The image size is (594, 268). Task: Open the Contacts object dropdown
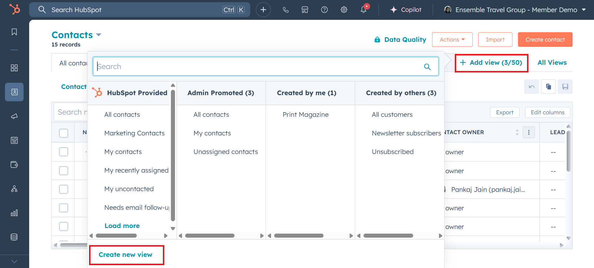76,35
